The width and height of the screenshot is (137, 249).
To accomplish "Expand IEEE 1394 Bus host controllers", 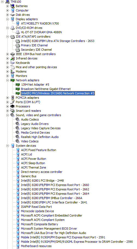I will [7, 54].
